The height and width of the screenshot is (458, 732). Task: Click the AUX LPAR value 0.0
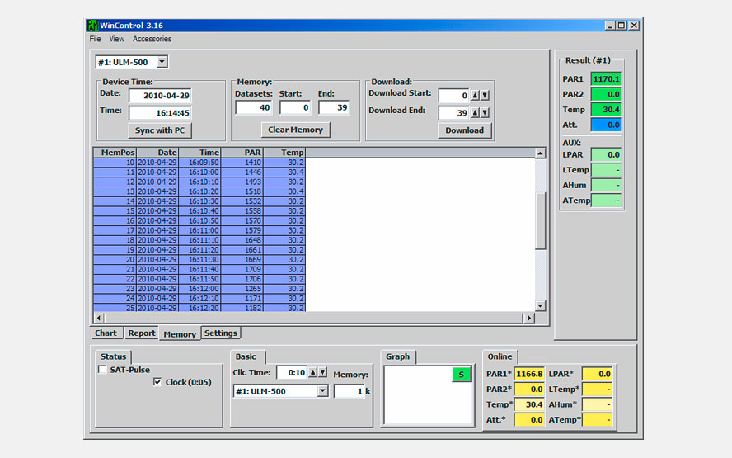pyautogui.click(x=606, y=154)
